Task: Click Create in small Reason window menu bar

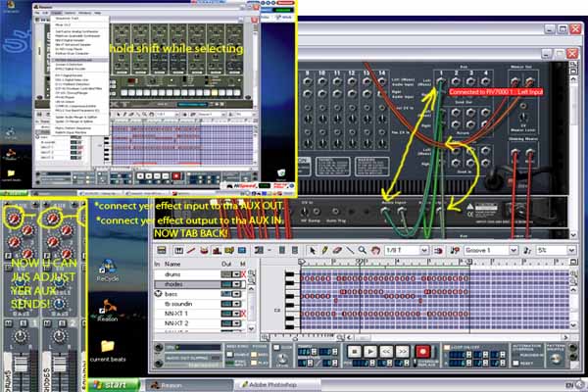Action: [x=56, y=13]
